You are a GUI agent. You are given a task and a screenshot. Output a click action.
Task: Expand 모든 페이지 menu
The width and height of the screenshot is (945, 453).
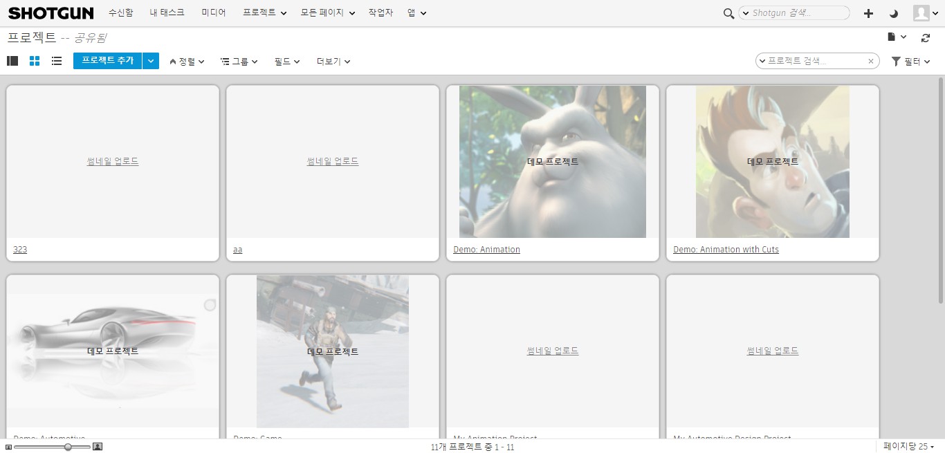click(x=328, y=13)
